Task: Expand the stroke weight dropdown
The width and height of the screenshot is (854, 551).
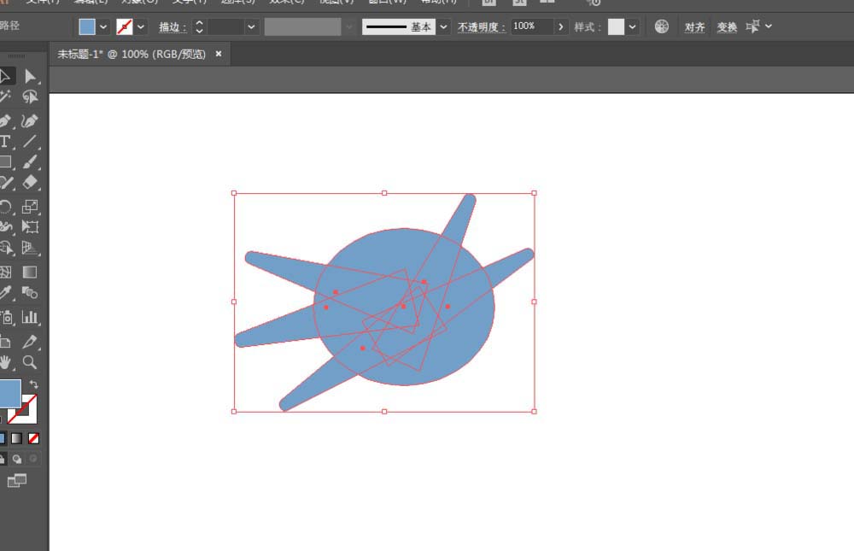Action: click(x=251, y=26)
